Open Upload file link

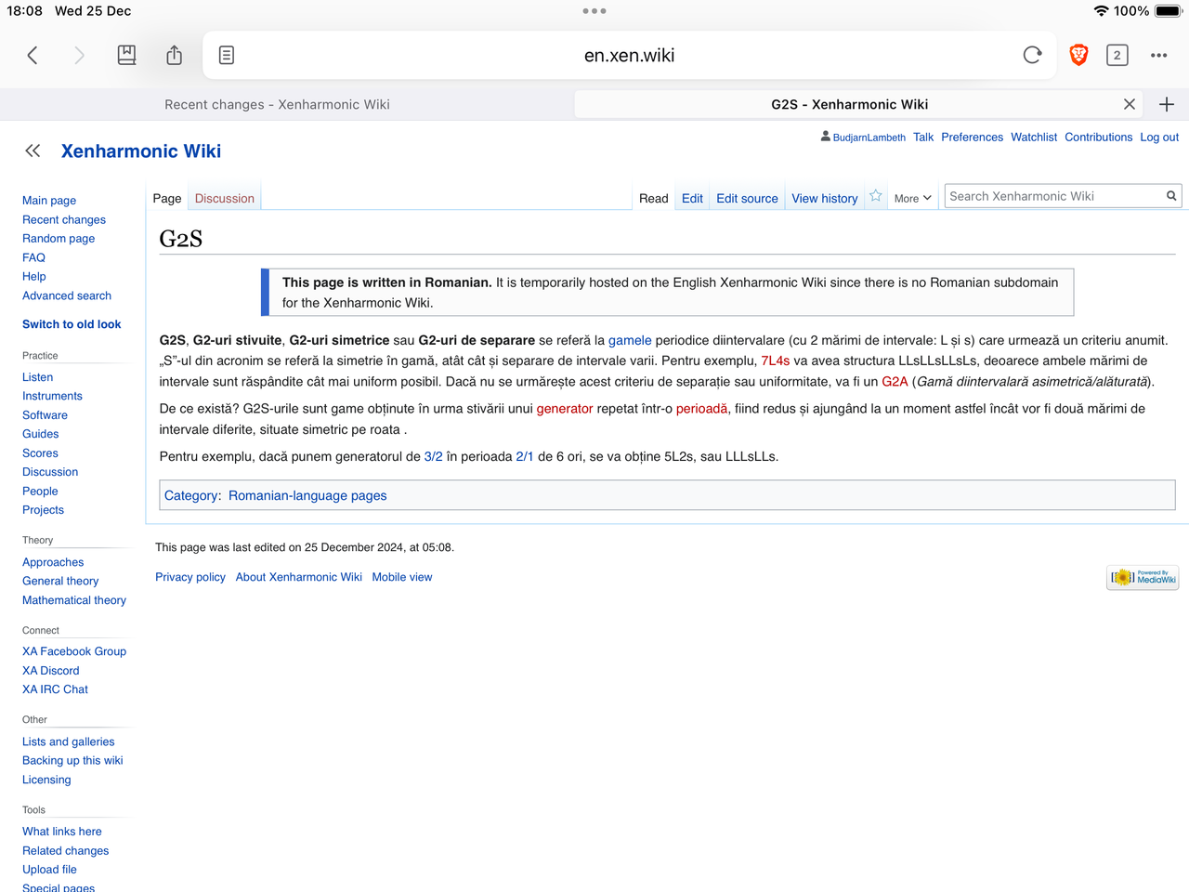tap(49, 870)
